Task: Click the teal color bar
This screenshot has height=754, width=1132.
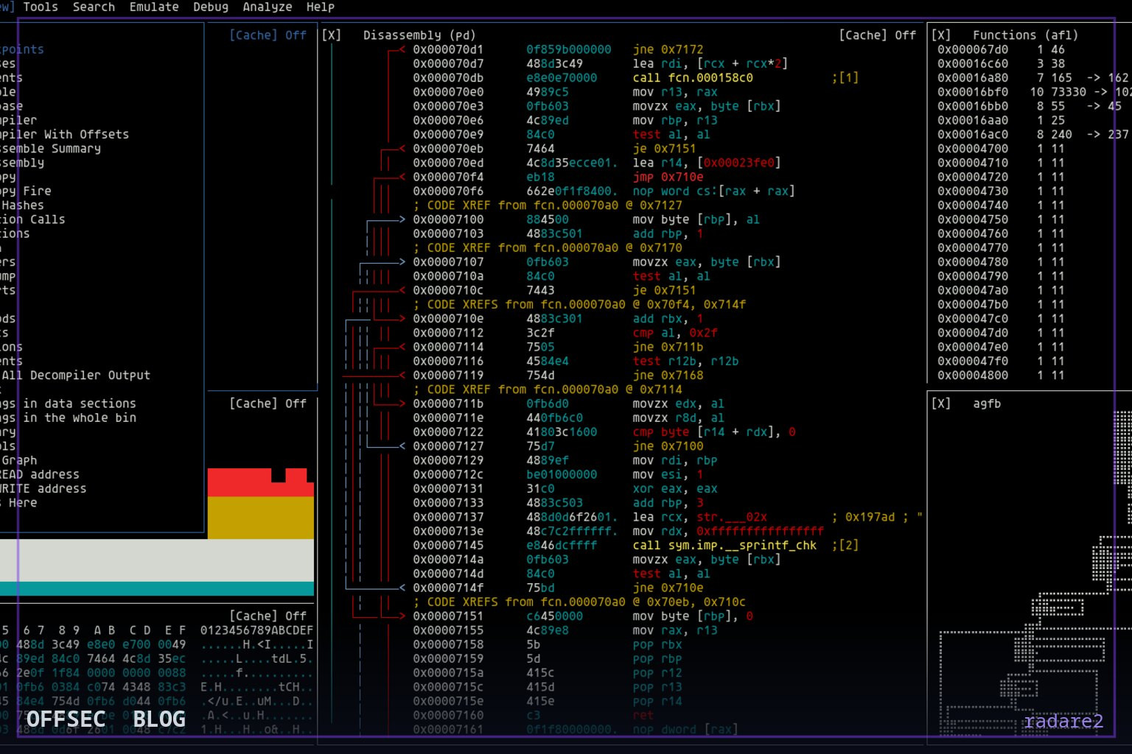Action: click(x=157, y=588)
